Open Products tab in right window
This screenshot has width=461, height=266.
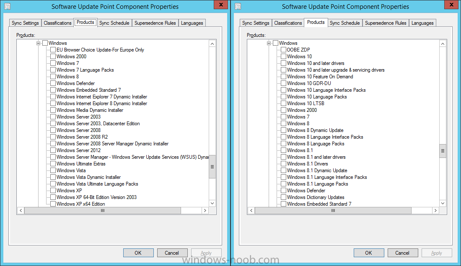(x=316, y=22)
